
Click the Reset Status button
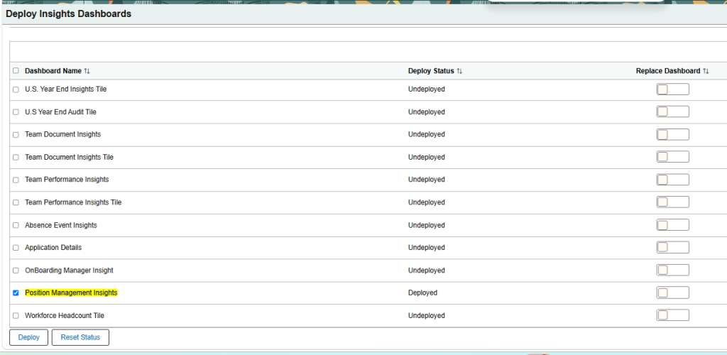pos(80,337)
